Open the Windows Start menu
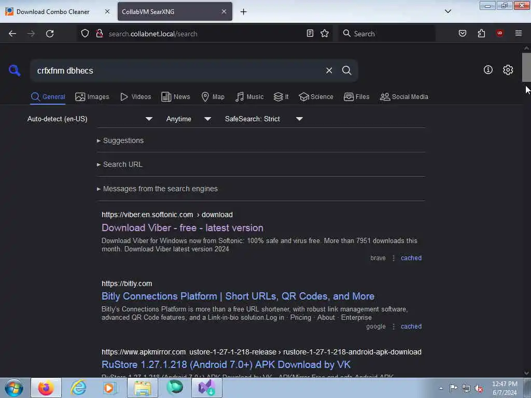 point(13,388)
